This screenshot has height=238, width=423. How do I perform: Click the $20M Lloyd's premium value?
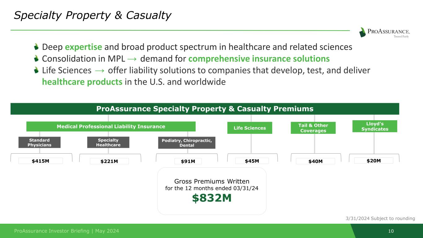[373, 160]
